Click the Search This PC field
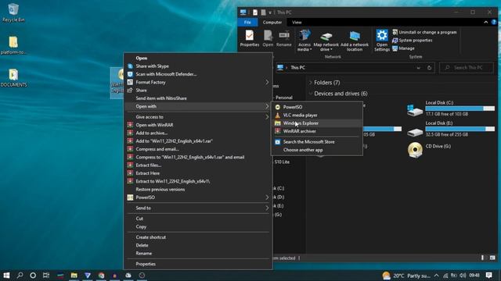501x281 pixels. coord(467,68)
